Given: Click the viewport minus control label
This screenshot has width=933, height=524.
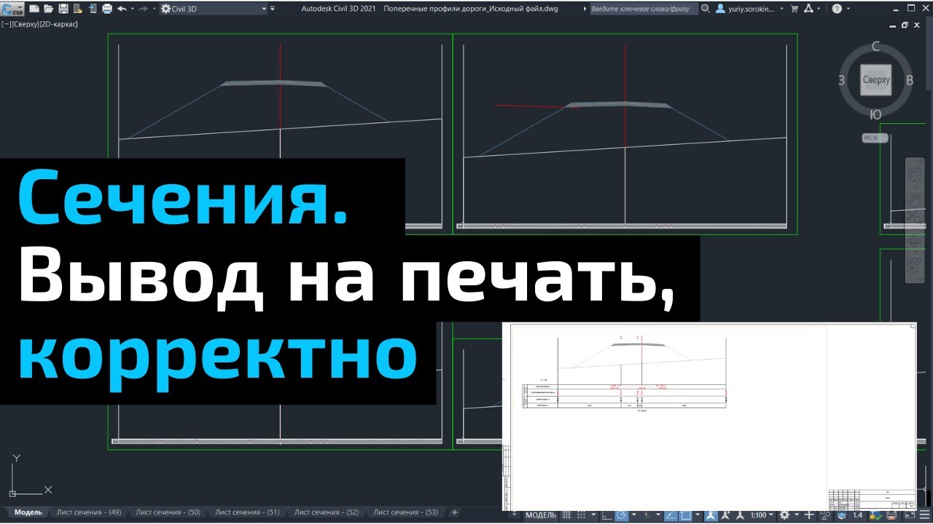Looking at the screenshot, I should 5,24.
